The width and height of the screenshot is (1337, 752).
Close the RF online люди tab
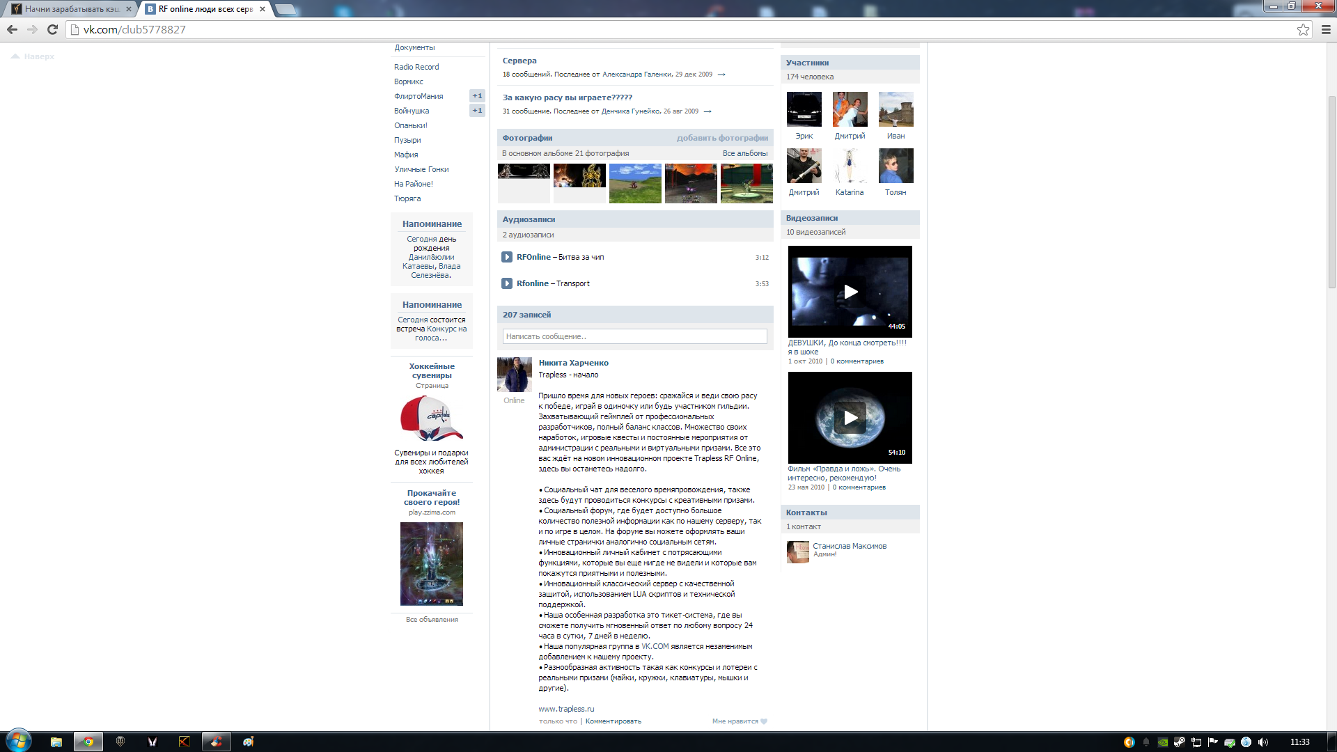pos(263,9)
